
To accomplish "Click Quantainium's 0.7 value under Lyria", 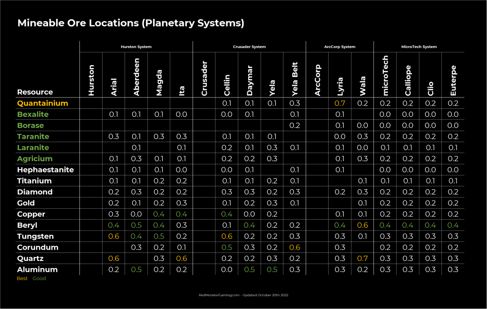I will [x=340, y=103].
